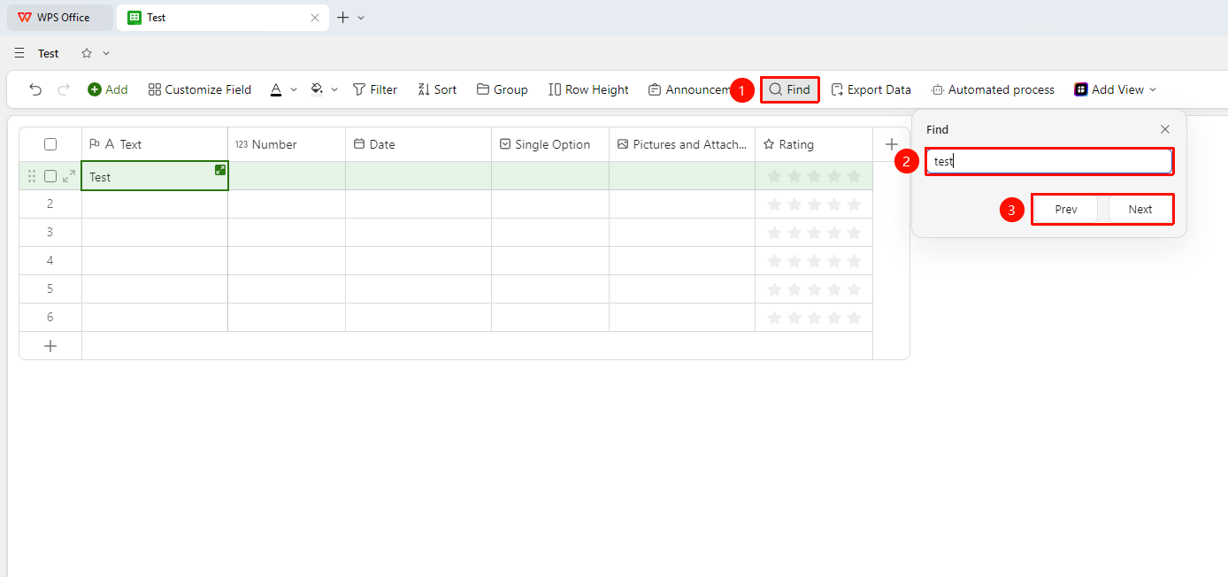Click the Next button in Find panel
Image resolution: width=1228 pixels, height=577 pixels.
tap(1140, 210)
